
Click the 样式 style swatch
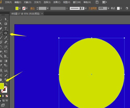tap(118, 8)
